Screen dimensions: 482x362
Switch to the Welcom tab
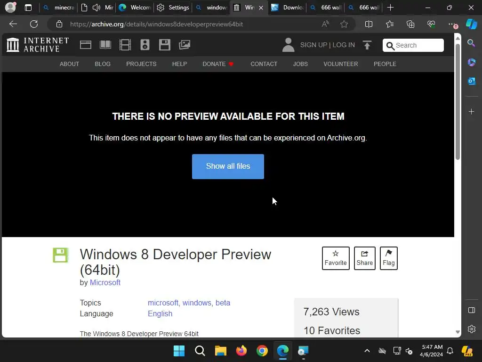point(135,8)
